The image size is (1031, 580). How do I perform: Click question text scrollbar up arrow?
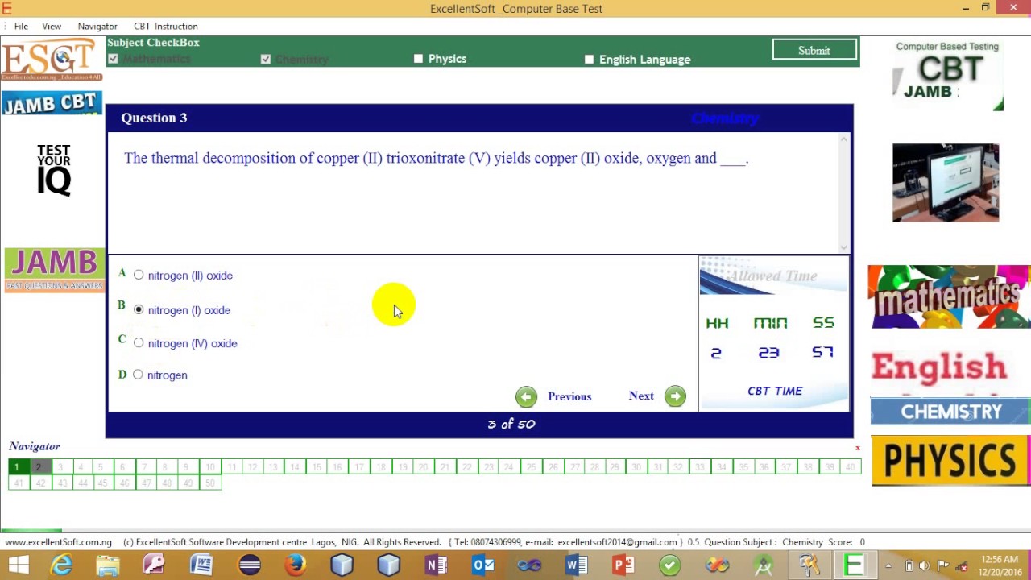pyautogui.click(x=843, y=140)
